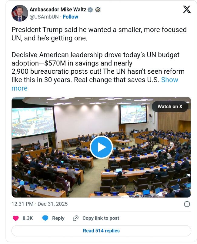This screenshot has height=244, width=197.
Task: Select the Copy link to post text
Action: tap(101, 218)
